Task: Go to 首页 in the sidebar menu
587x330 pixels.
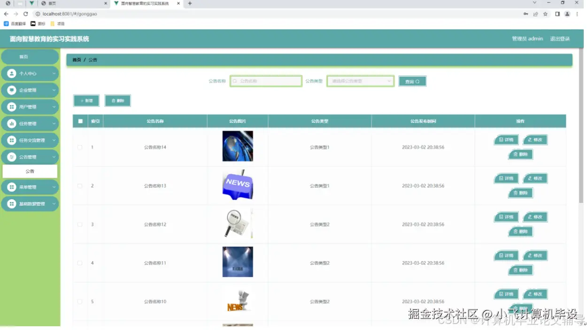Action: [30, 57]
